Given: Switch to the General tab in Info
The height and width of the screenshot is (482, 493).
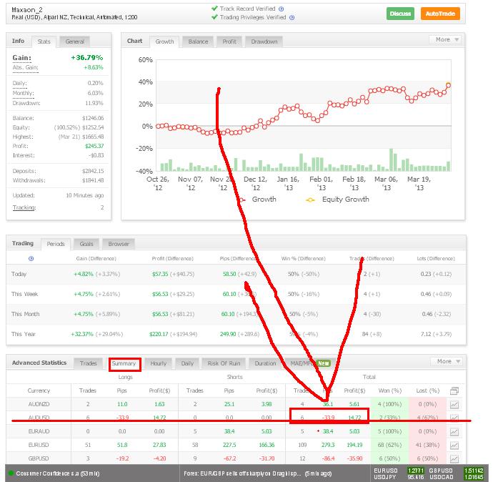Looking at the screenshot, I should click(75, 41).
